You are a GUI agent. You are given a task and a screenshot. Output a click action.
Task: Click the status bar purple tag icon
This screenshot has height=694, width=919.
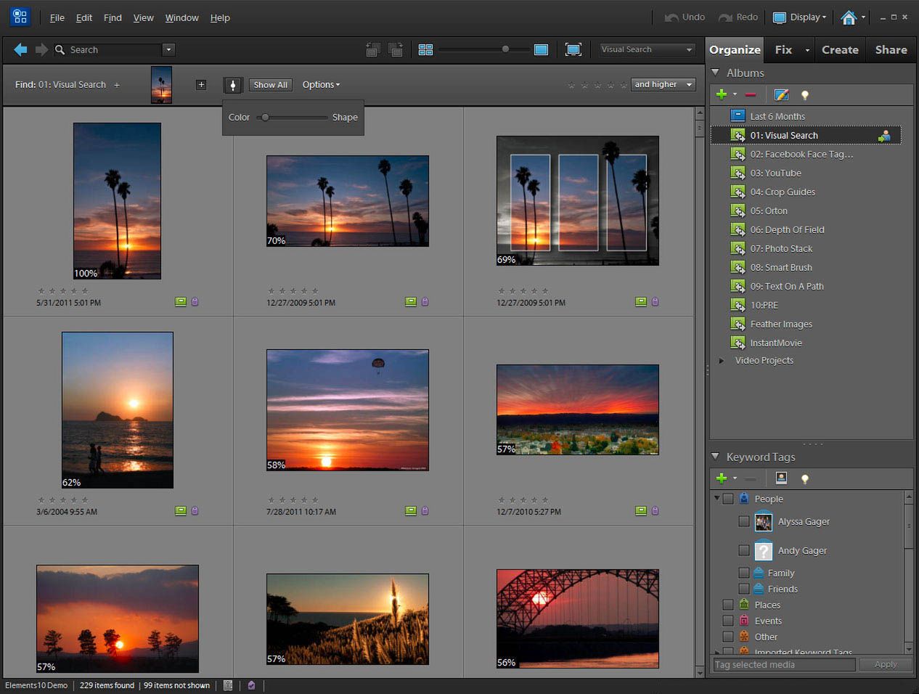click(x=251, y=685)
